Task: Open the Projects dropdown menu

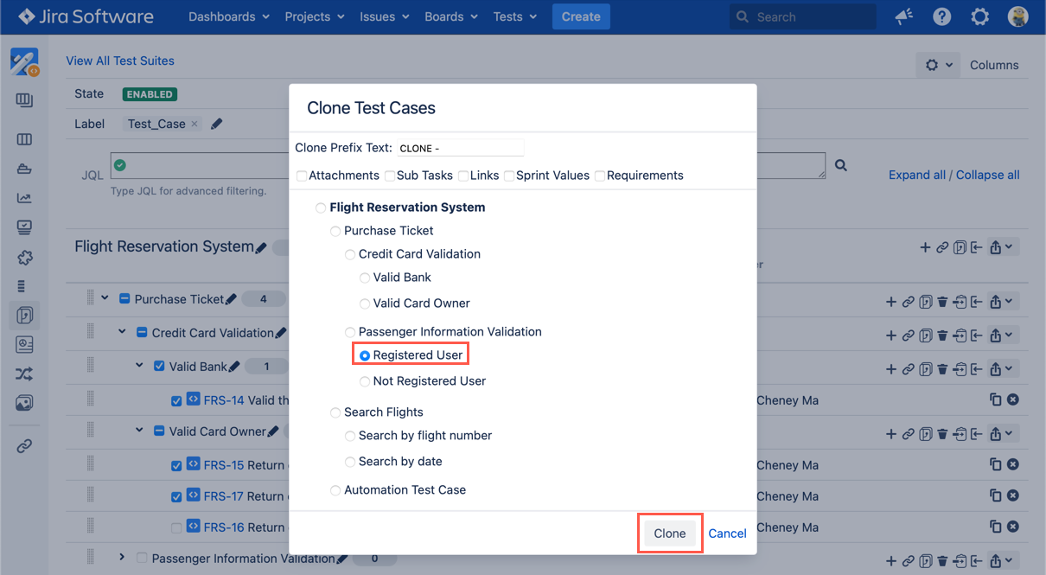Action: [x=315, y=16]
